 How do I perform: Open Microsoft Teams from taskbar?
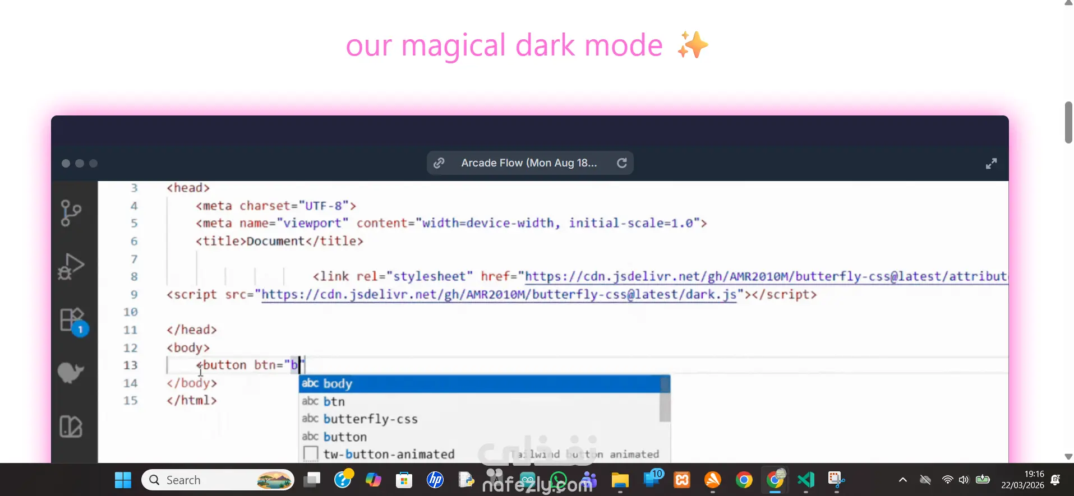point(589,480)
